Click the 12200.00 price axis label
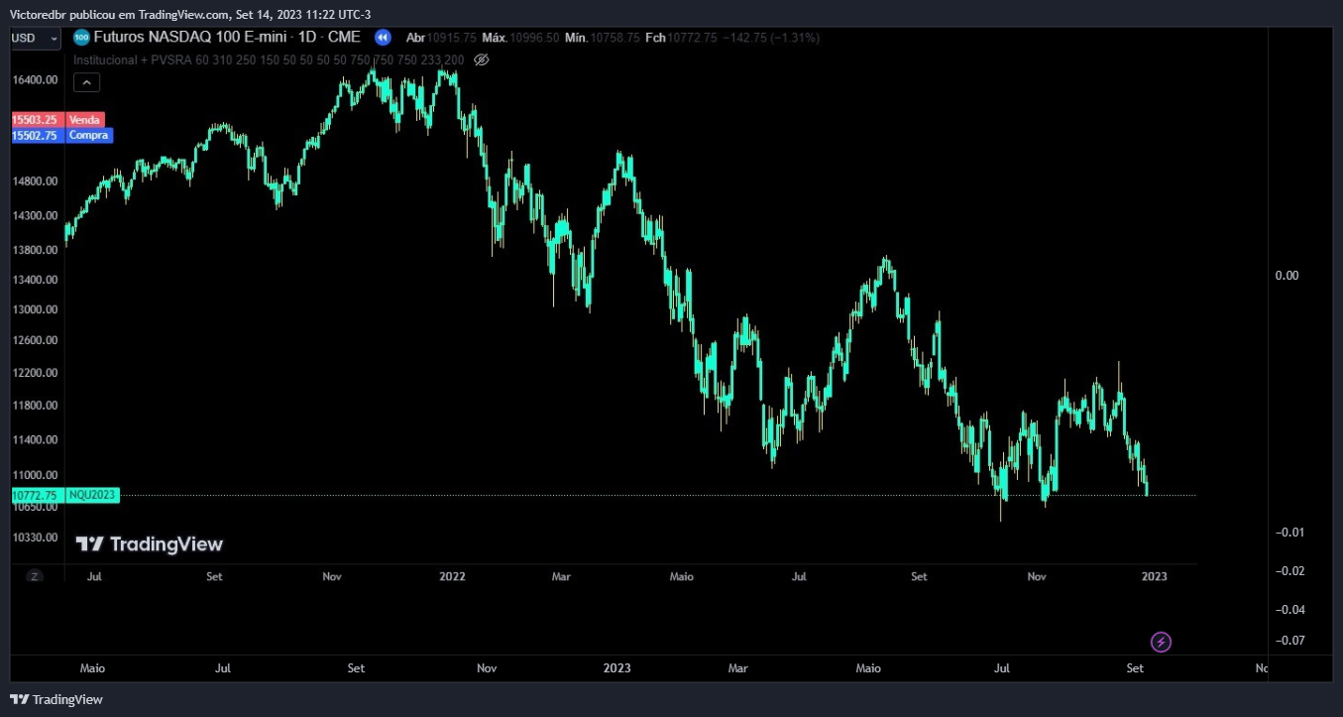1343x717 pixels. 36,373
